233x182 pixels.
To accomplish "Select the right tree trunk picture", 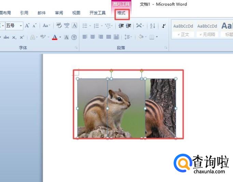I will tap(161, 109).
